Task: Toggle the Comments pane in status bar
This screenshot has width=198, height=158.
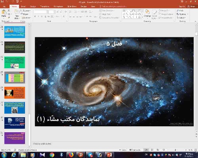Action: (x=135, y=150)
